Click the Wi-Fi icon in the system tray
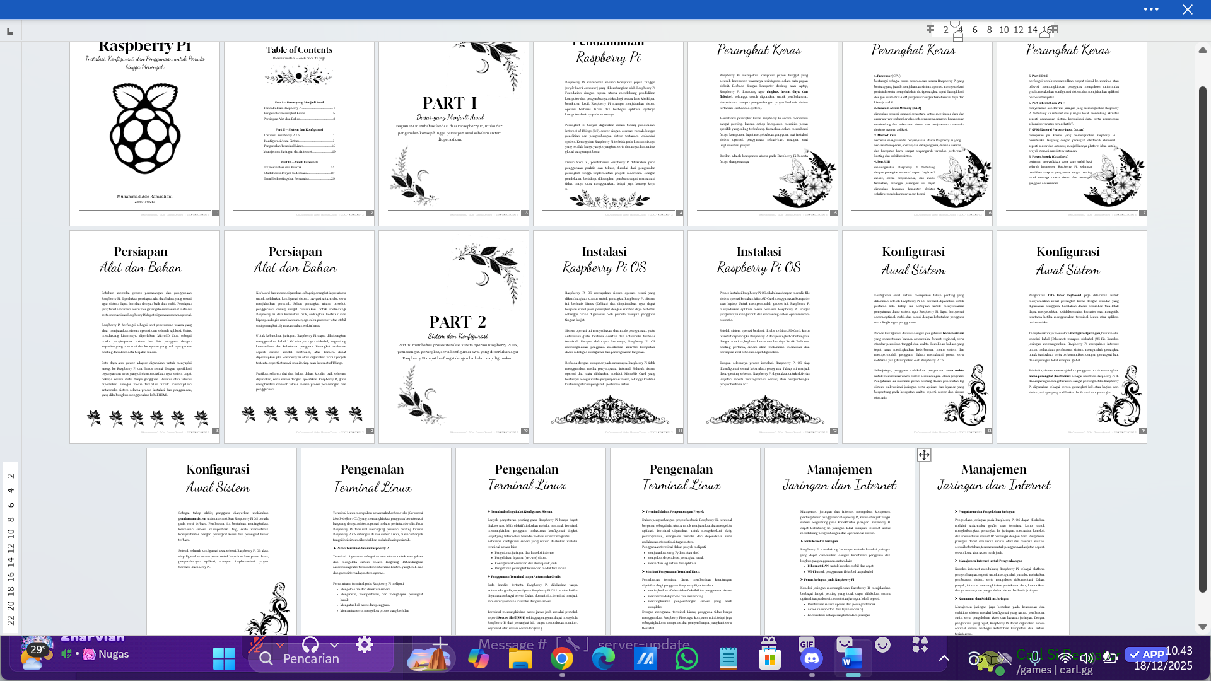This screenshot has width=1211, height=681. pos(1066,658)
